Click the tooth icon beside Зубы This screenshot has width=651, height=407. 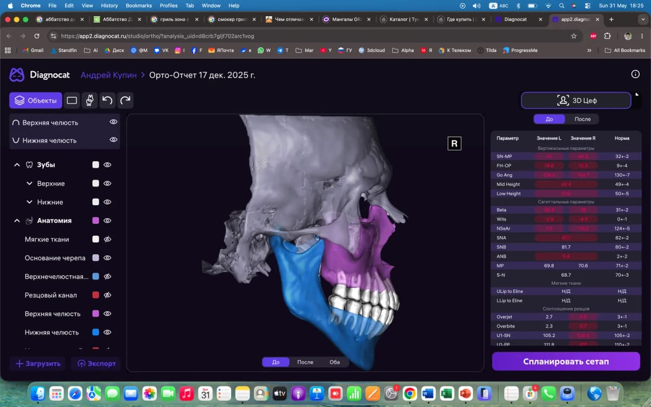[x=30, y=164]
